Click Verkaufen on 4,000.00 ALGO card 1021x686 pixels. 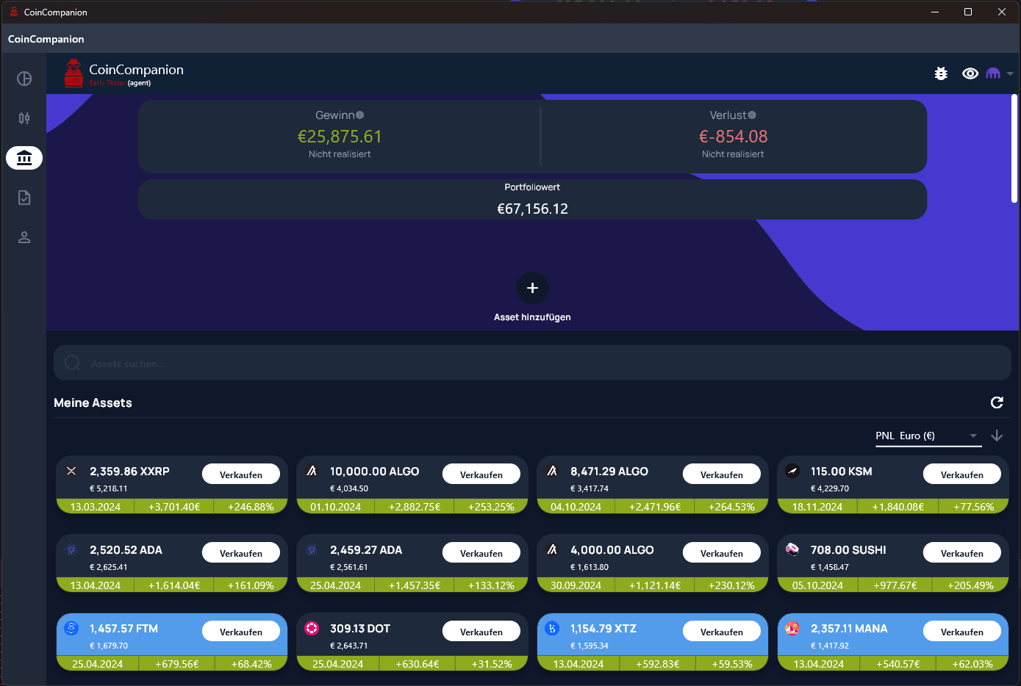[722, 553]
